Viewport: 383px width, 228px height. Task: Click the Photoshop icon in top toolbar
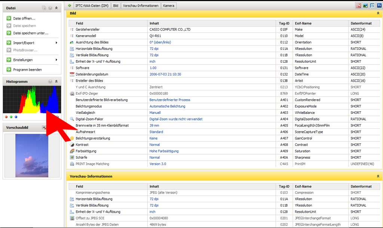pos(379,6)
